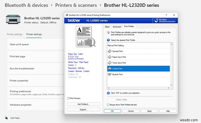Enable the Print Preview checkbox
This screenshot has height=123, width=201.
click(68, 98)
